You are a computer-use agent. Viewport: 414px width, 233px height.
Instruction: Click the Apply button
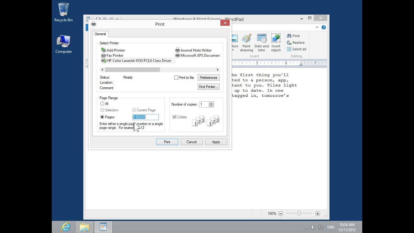pos(216,142)
